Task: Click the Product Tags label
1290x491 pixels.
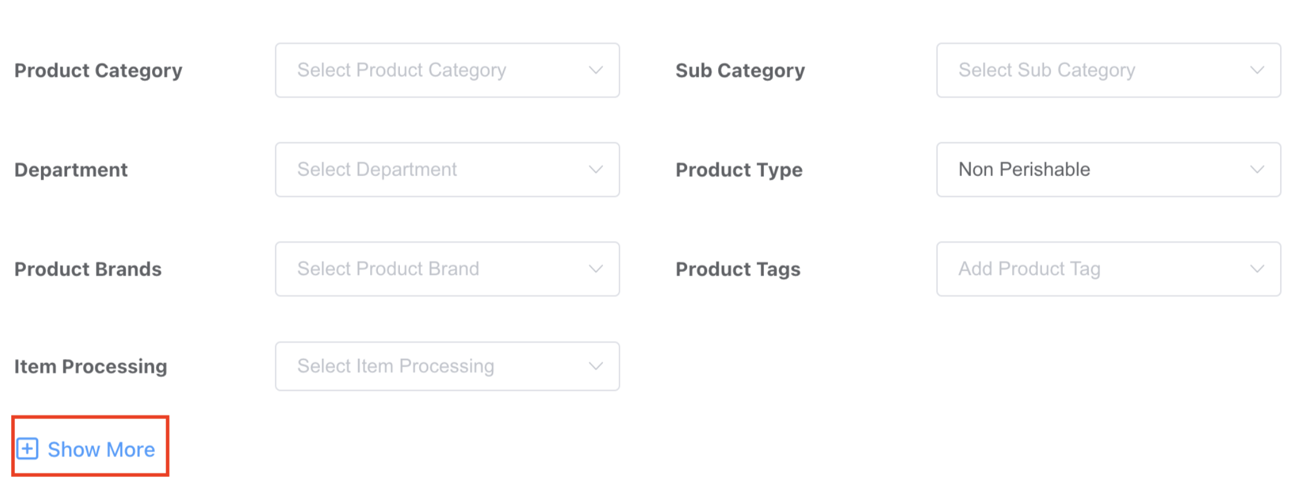Action: point(738,269)
